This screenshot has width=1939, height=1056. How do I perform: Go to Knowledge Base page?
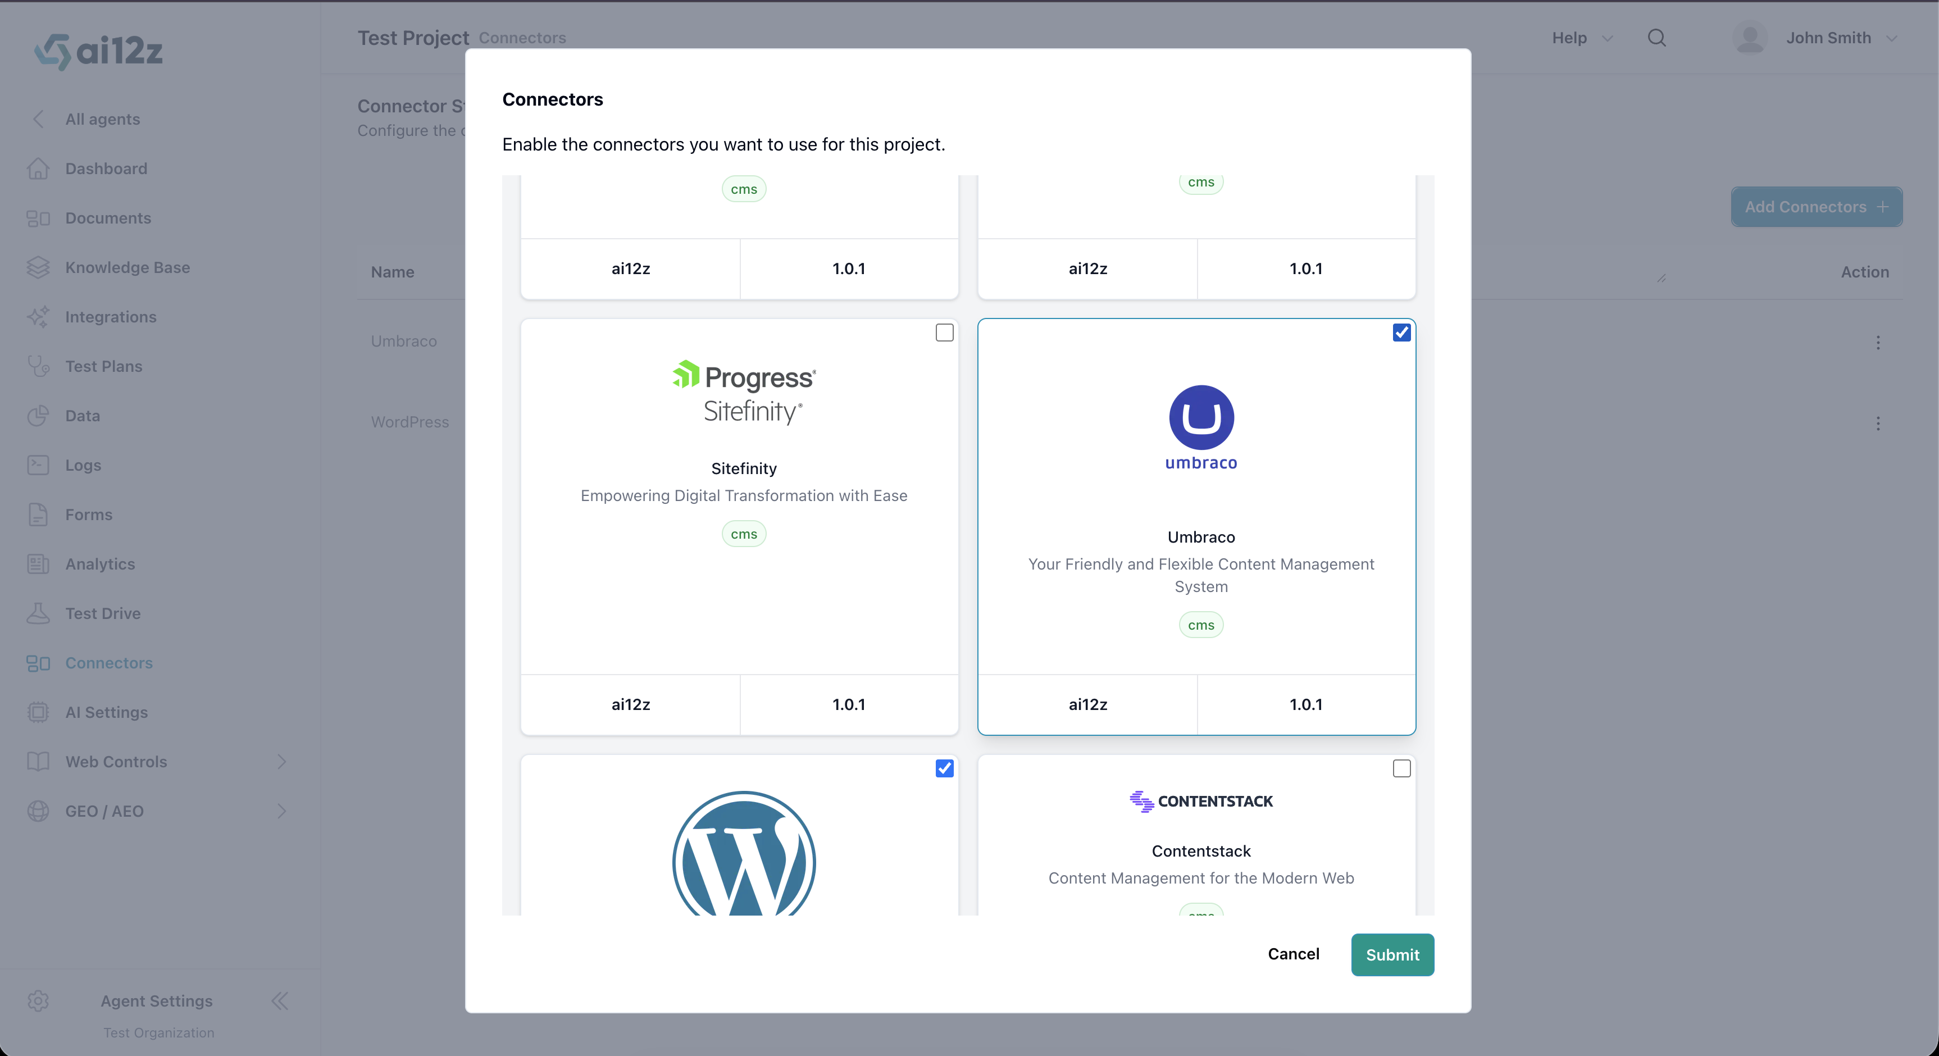127,267
